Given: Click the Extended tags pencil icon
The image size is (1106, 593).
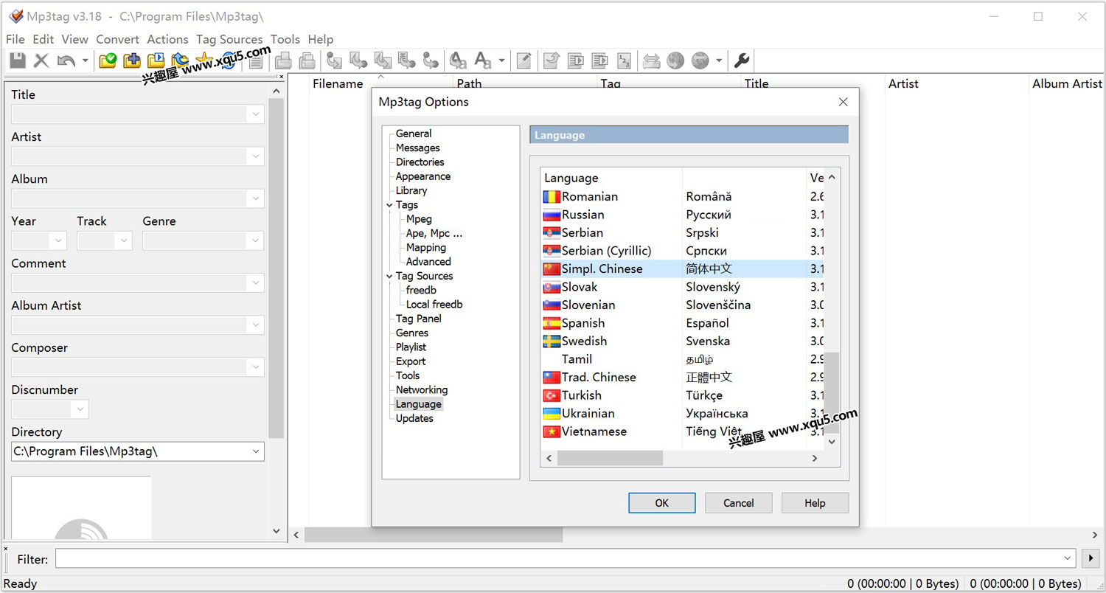Looking at the screenshot, I should pyautogui.click(x=524, y=60).
